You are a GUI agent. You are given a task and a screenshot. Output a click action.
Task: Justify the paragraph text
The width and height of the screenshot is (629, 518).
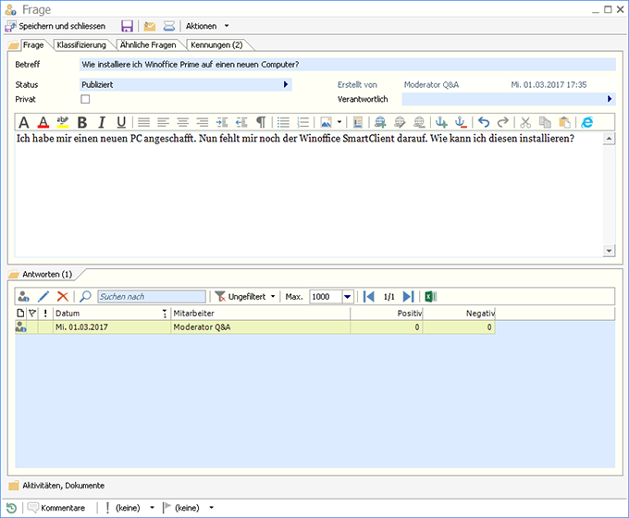(143, 122)
